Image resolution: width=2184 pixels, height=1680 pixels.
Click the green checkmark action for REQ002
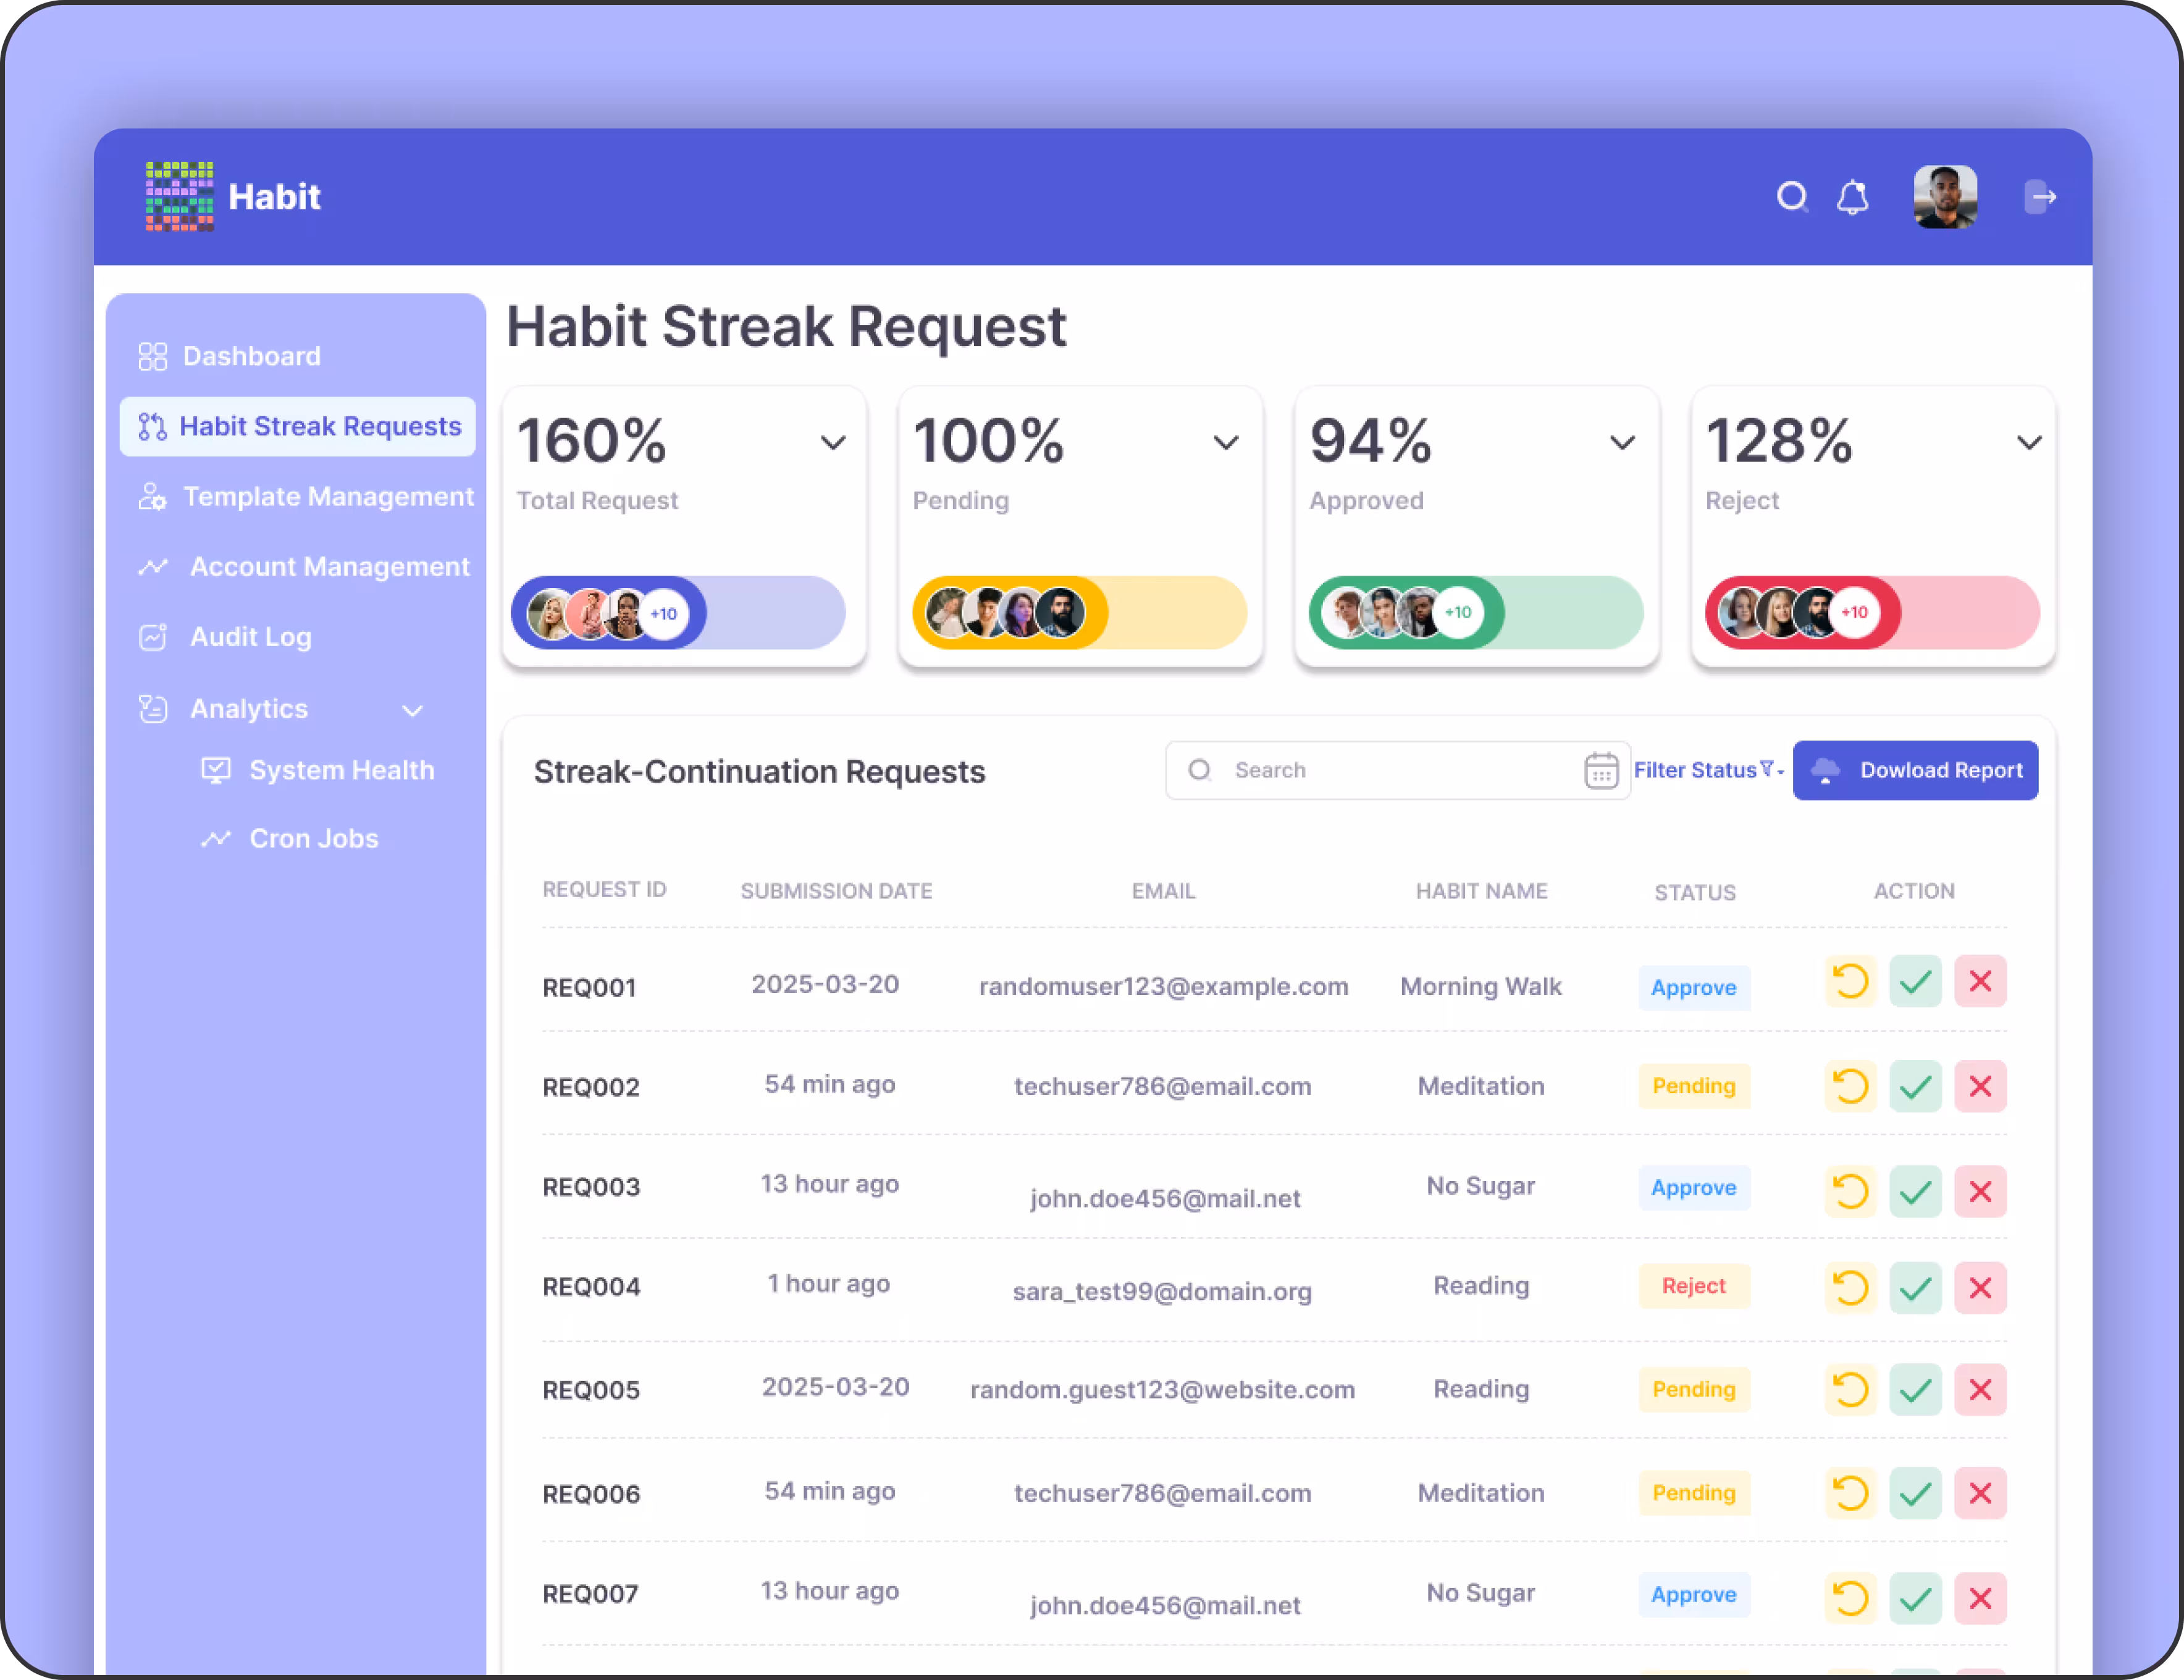pos(1915,1086)
